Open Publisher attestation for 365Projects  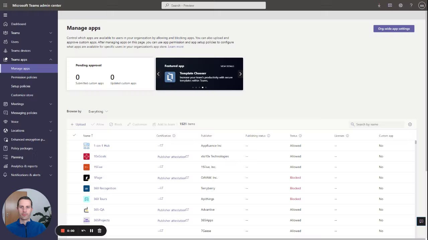click(x=173, y=221)
